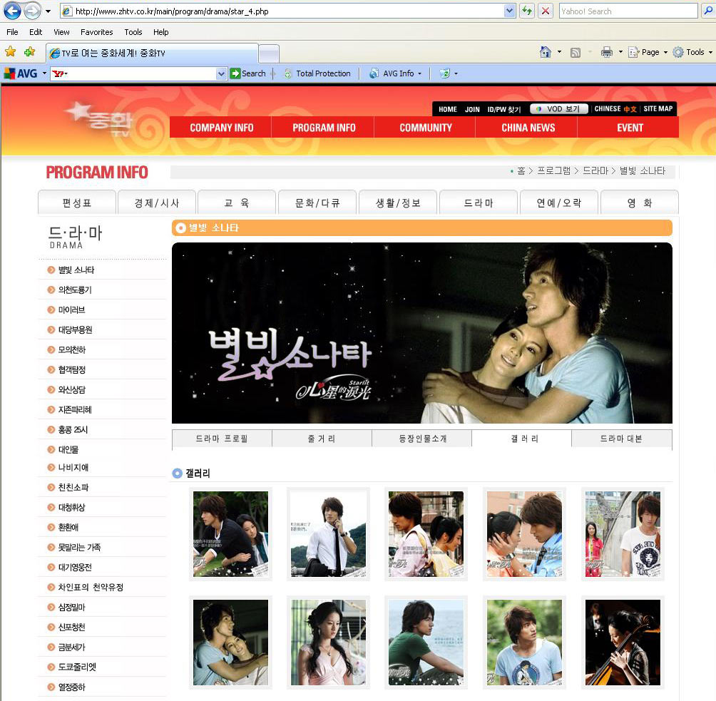Open the SITE MAP link
This screenshot has width=716, height=701.
[658, 108]
